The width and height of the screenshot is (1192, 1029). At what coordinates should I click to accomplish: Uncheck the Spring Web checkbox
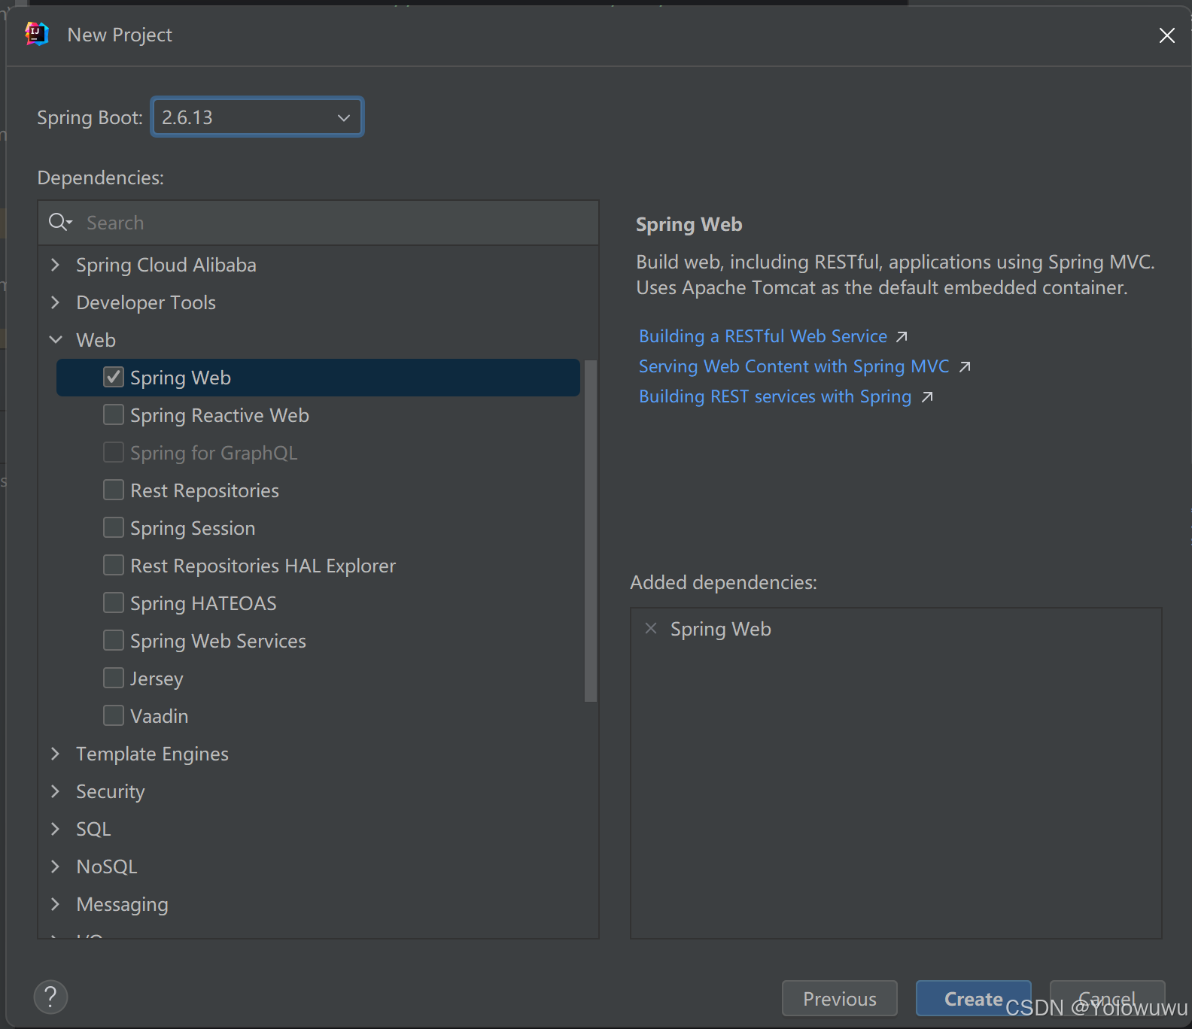point(114,377)
